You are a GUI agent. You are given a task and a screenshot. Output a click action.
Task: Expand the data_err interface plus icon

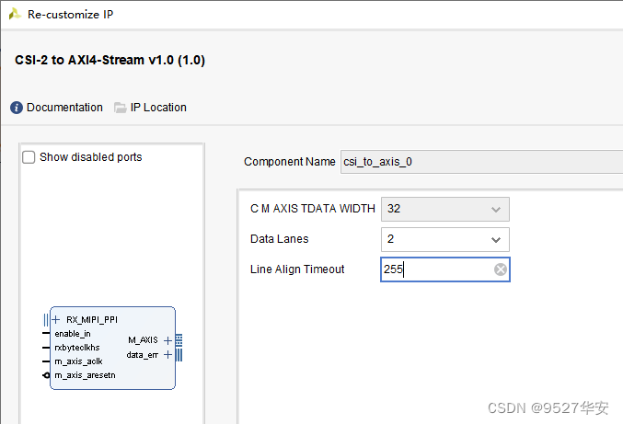(x=167, y=354)
